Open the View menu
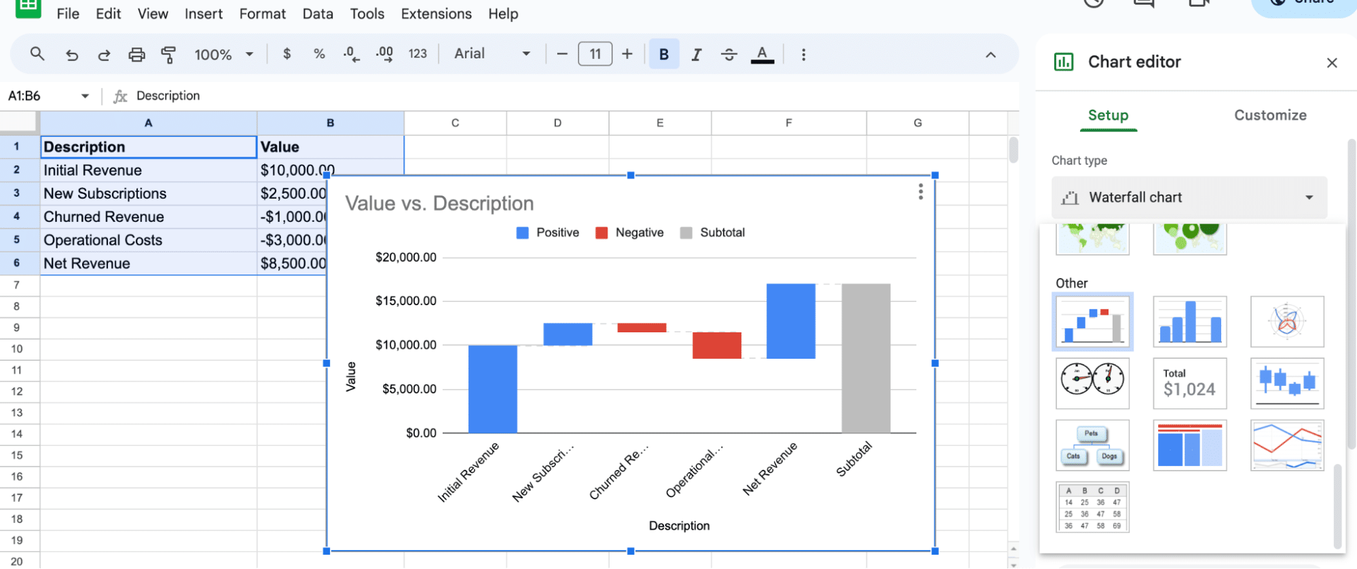Viewport: 1357px width, 569px height. [153, 14]
